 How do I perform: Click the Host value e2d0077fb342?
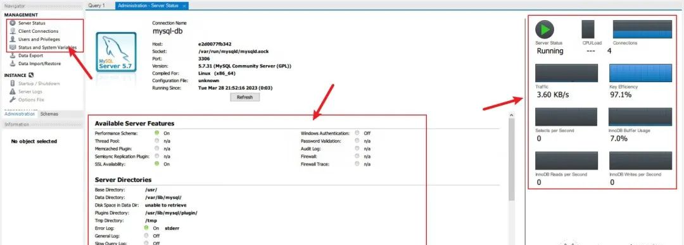point(215,44)
